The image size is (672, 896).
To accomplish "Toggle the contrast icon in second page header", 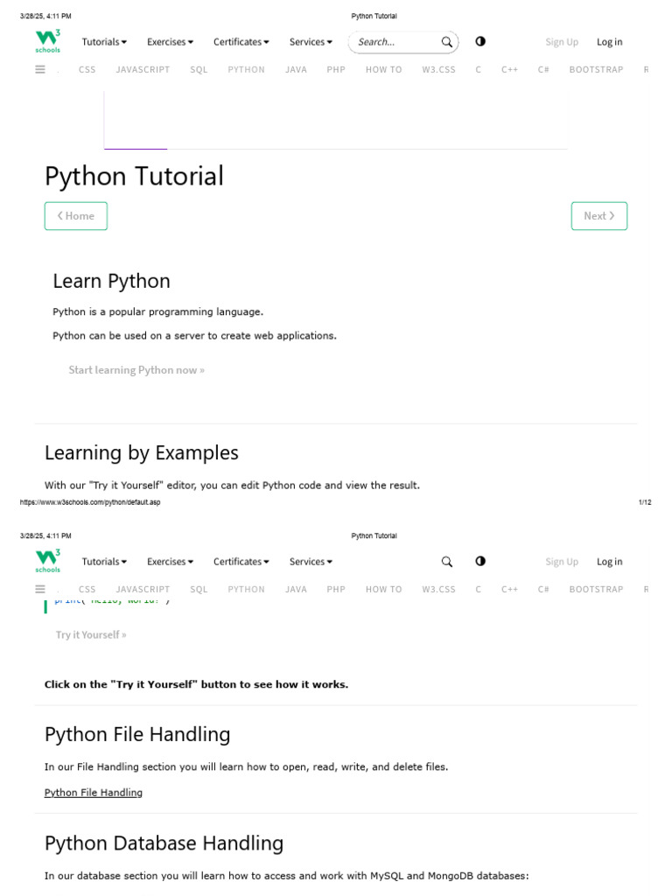I will pyautogui.click(x=480, y=561).
